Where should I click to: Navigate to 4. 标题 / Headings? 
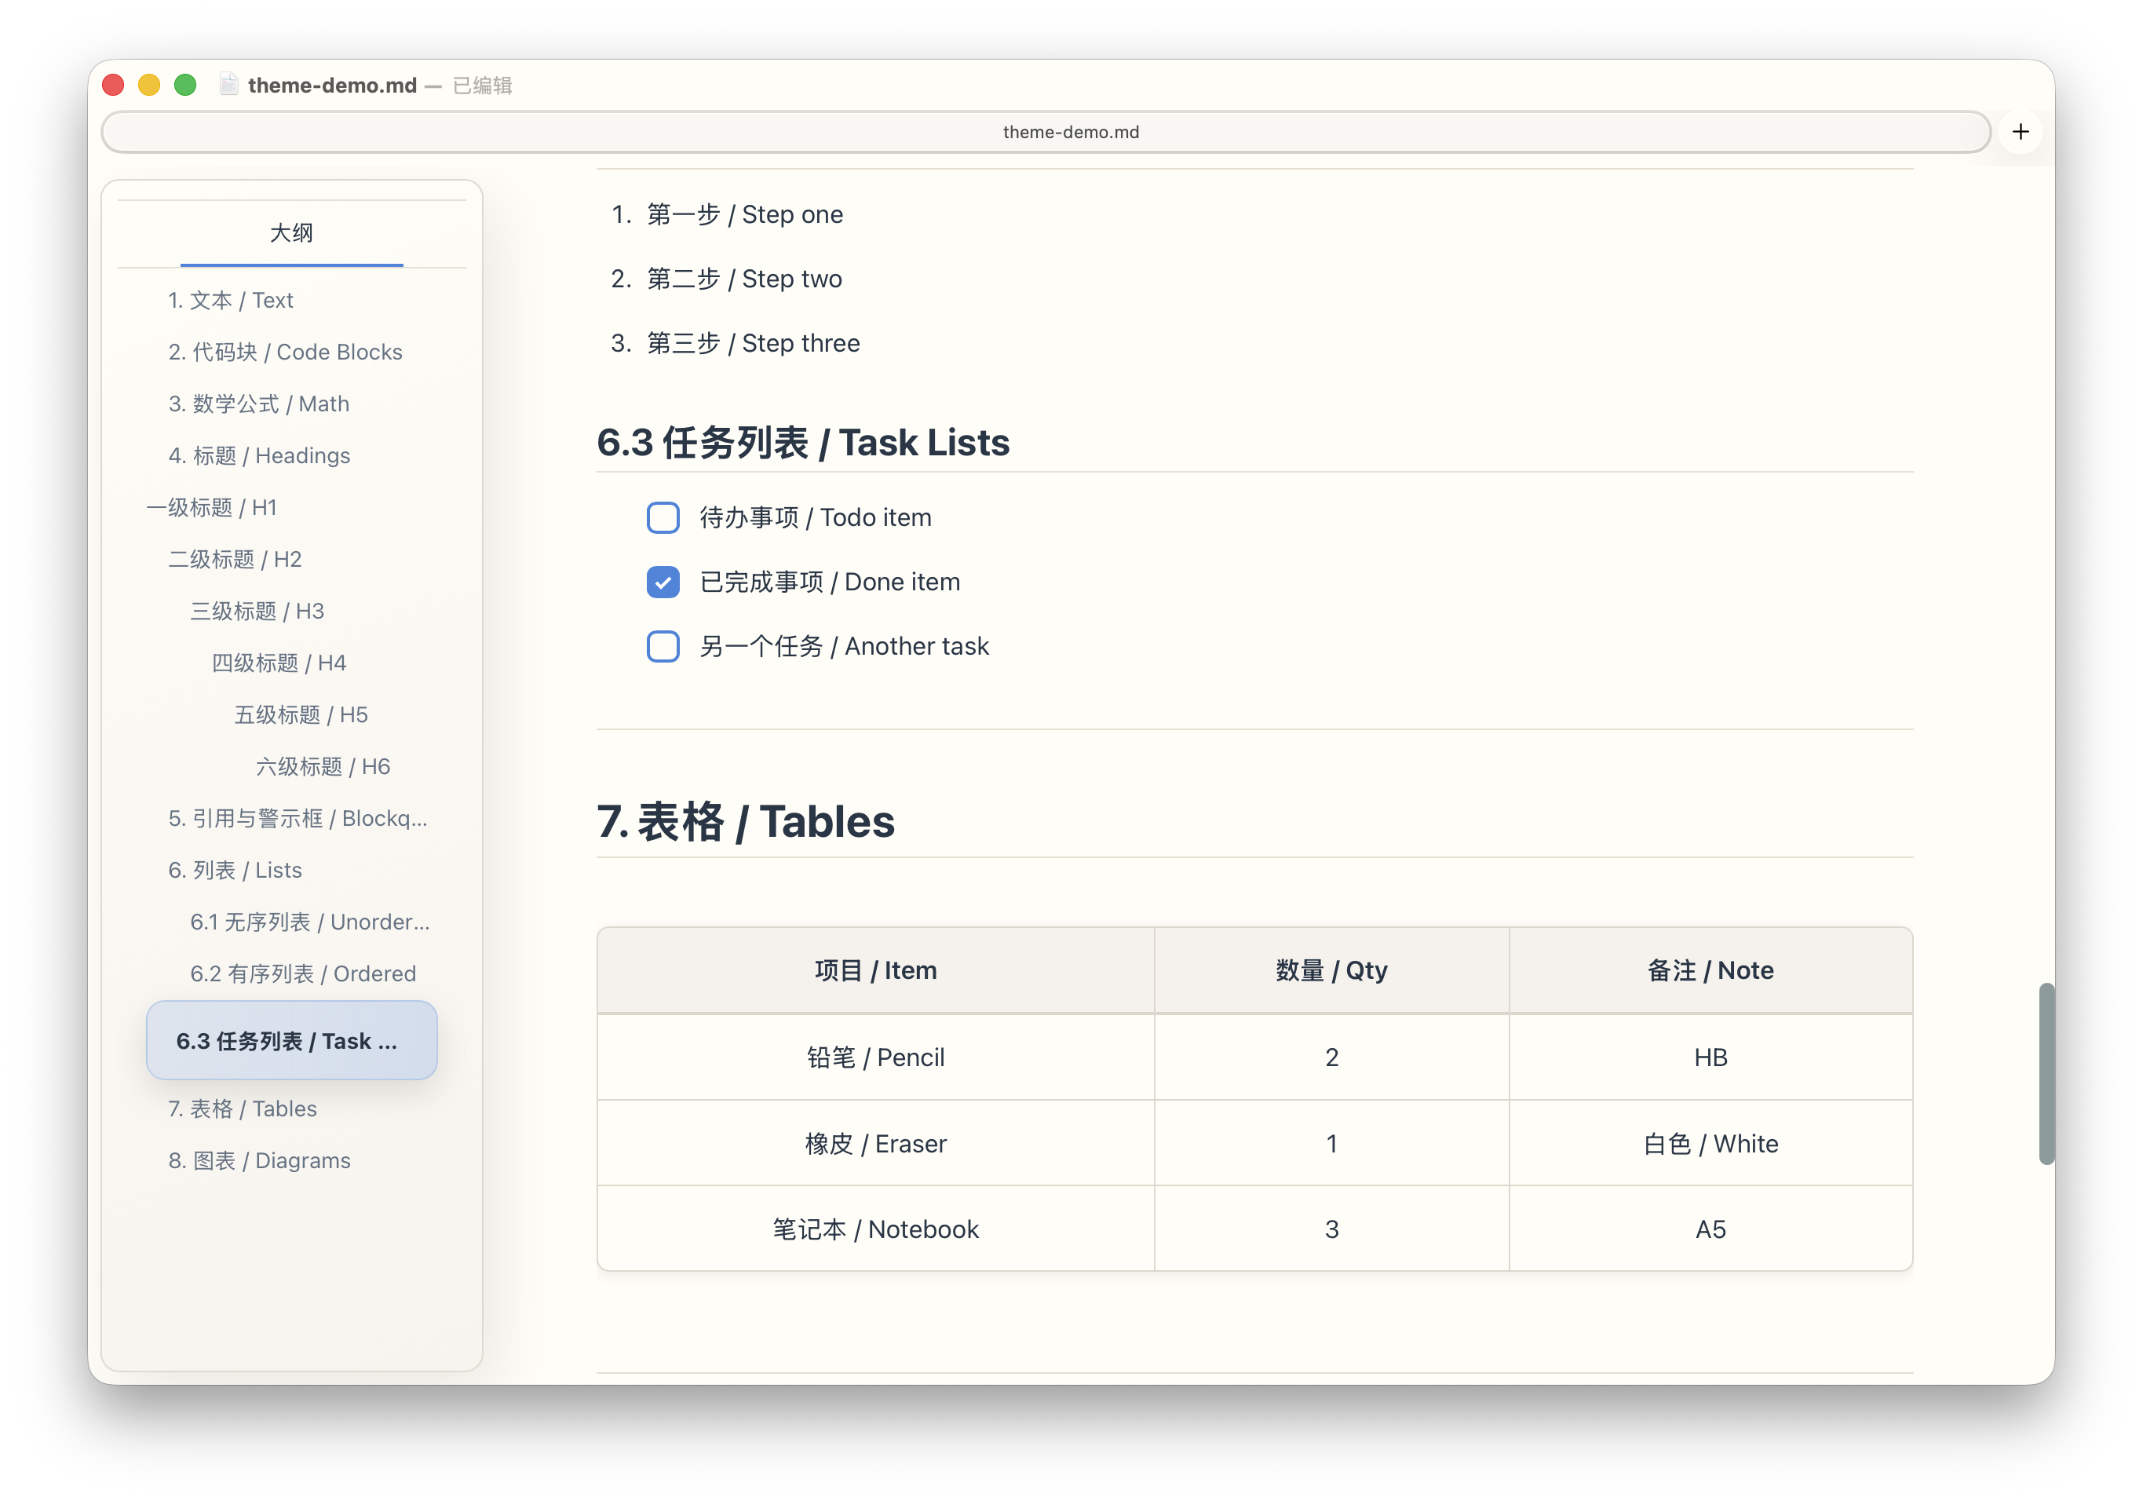pos(258,455)
